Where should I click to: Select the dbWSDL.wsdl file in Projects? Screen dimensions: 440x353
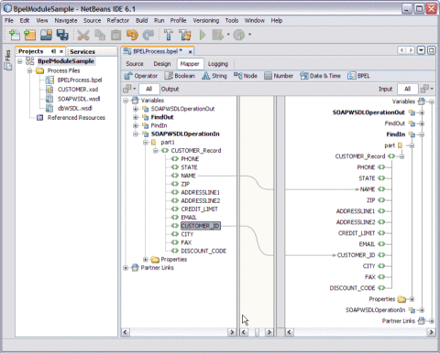coord(74,108)
